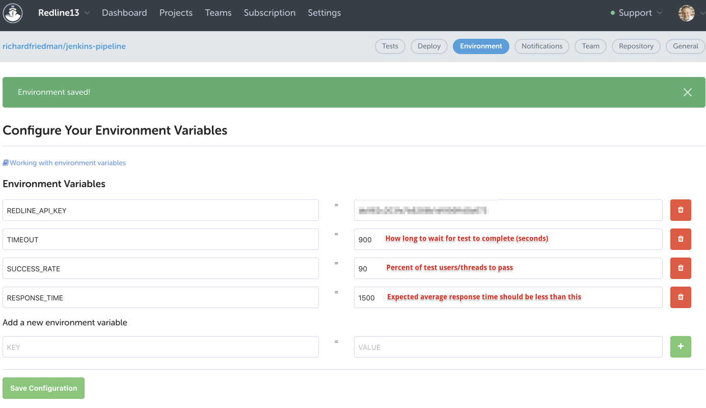The height and width of the screenshot is (408, 706).
Task: Switch to the Repository tab
Action: (x=636, y=46)
